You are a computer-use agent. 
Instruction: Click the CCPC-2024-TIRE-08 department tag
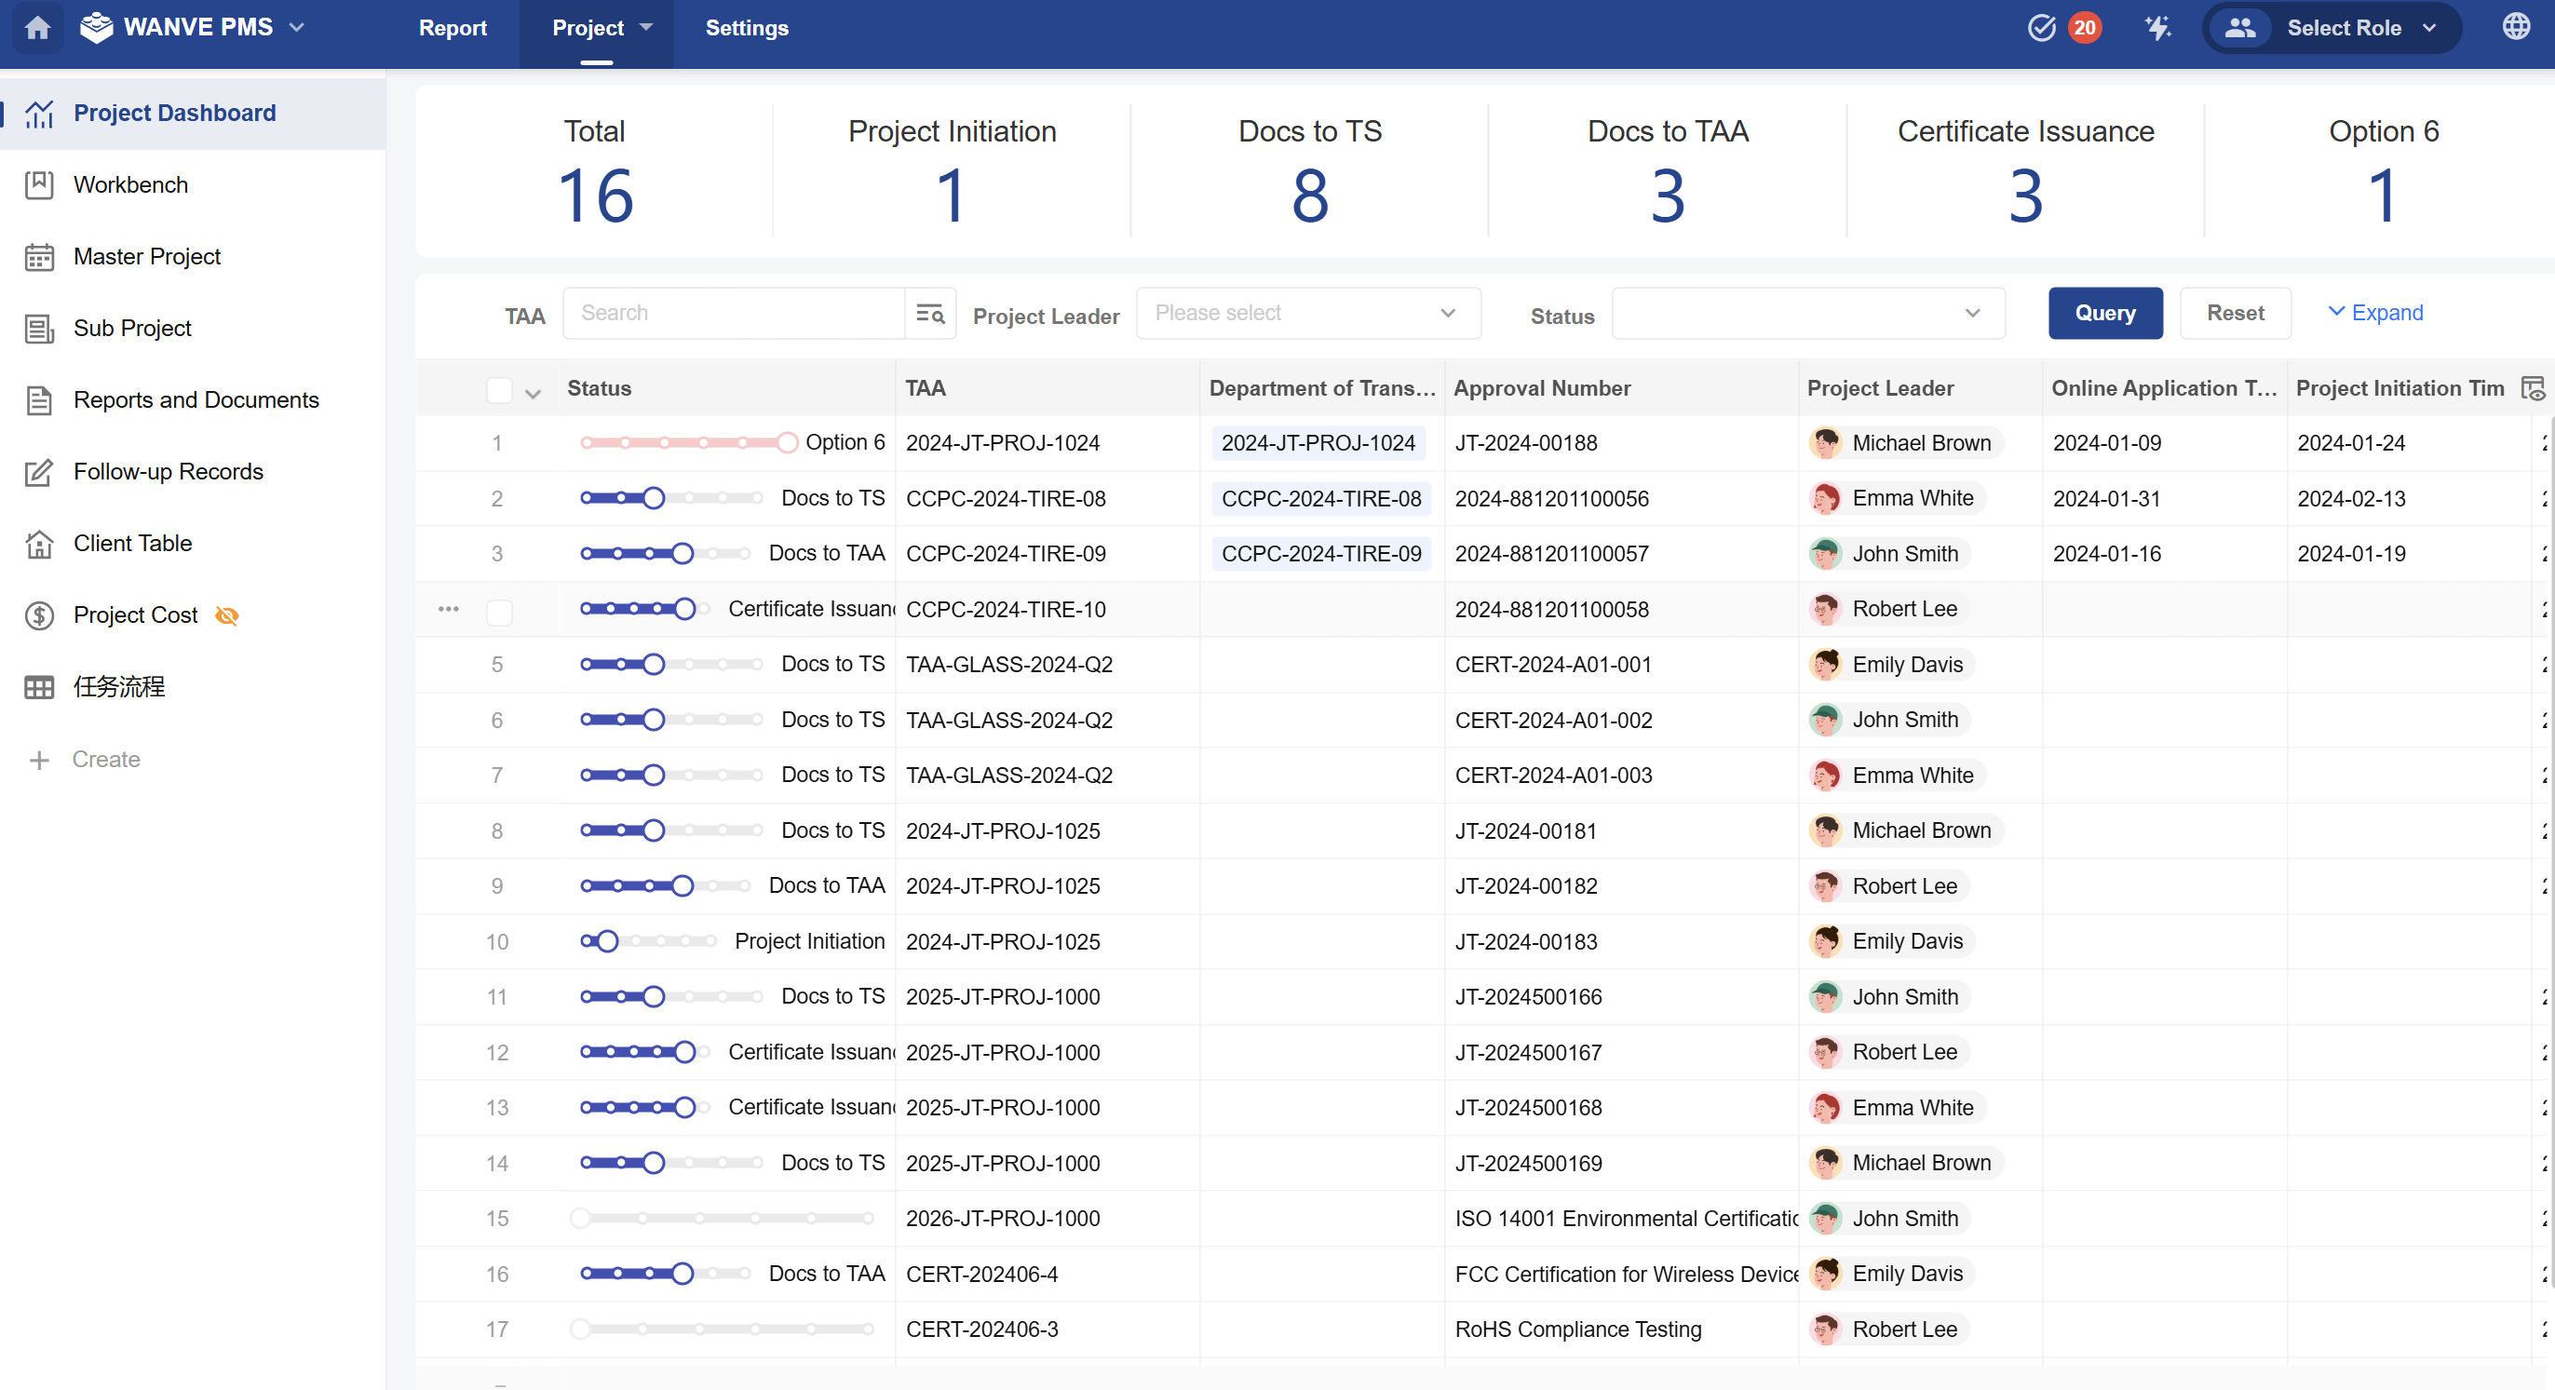pyautogui.click(x=1320, y=499)
